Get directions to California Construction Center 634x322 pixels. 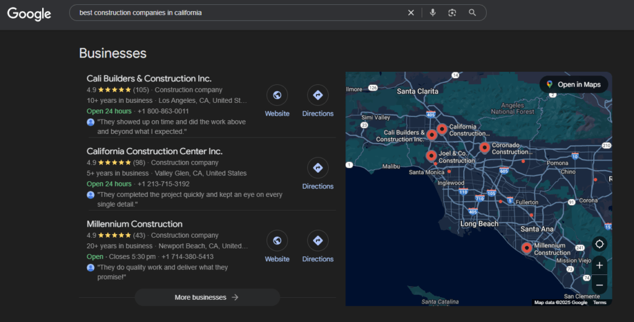(x=318, y=168)
